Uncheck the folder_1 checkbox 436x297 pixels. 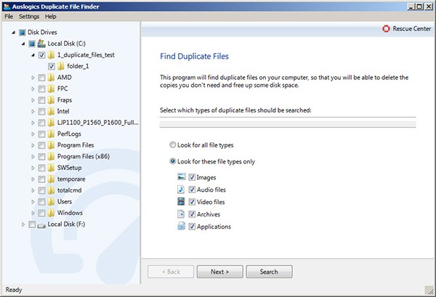coord(51,66)
